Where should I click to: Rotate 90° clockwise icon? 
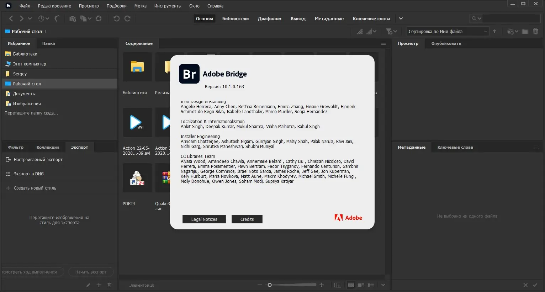(x=127, y=18)
